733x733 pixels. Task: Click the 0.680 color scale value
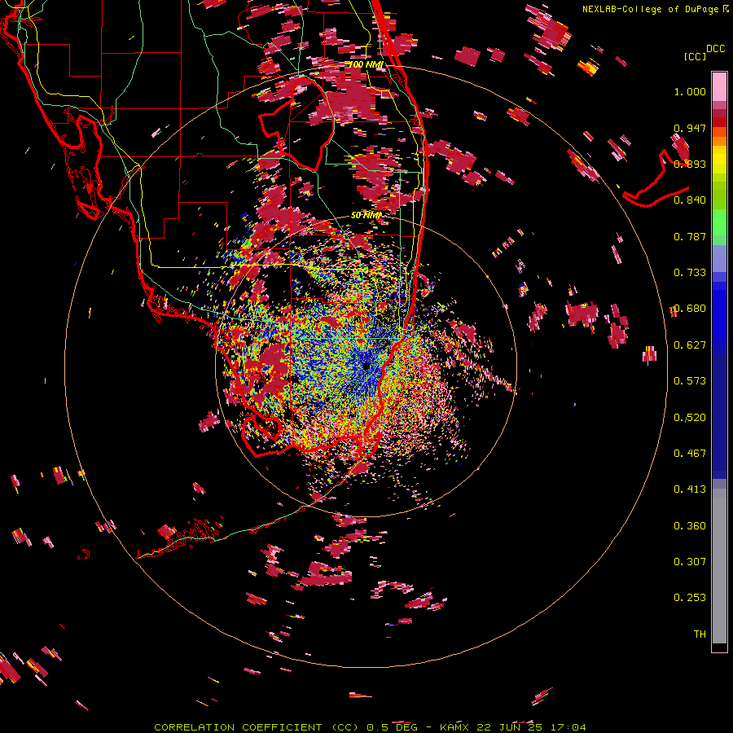(x=690, y=309)
